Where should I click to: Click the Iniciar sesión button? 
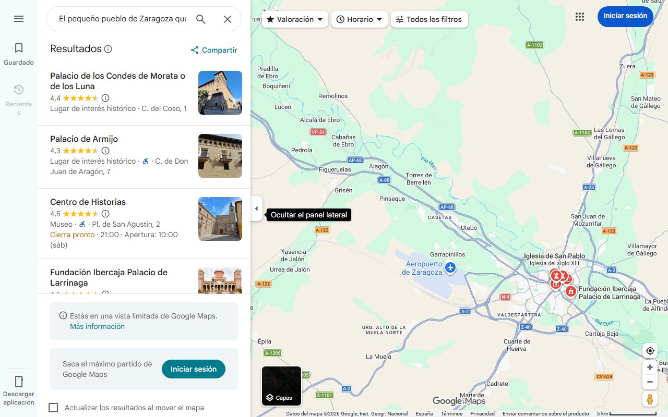tap(625, 16)
